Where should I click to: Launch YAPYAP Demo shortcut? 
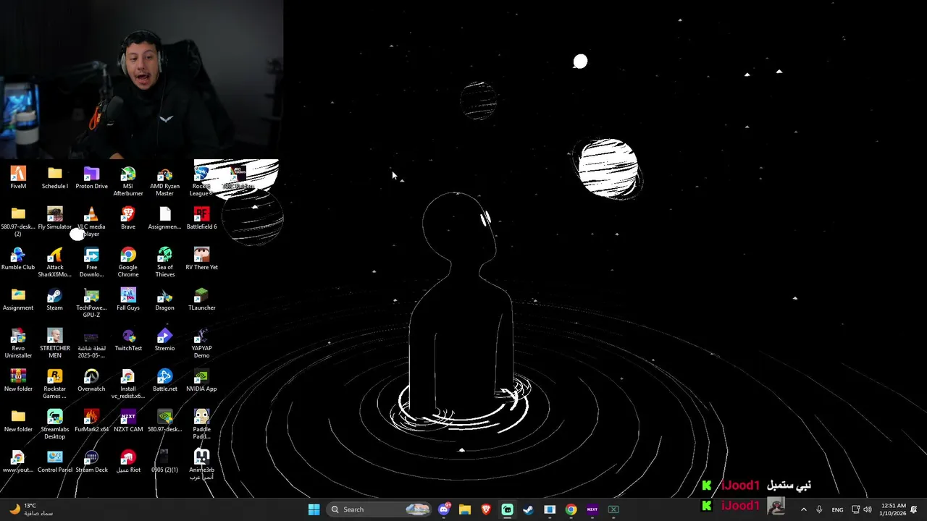(x=201, y=343)
